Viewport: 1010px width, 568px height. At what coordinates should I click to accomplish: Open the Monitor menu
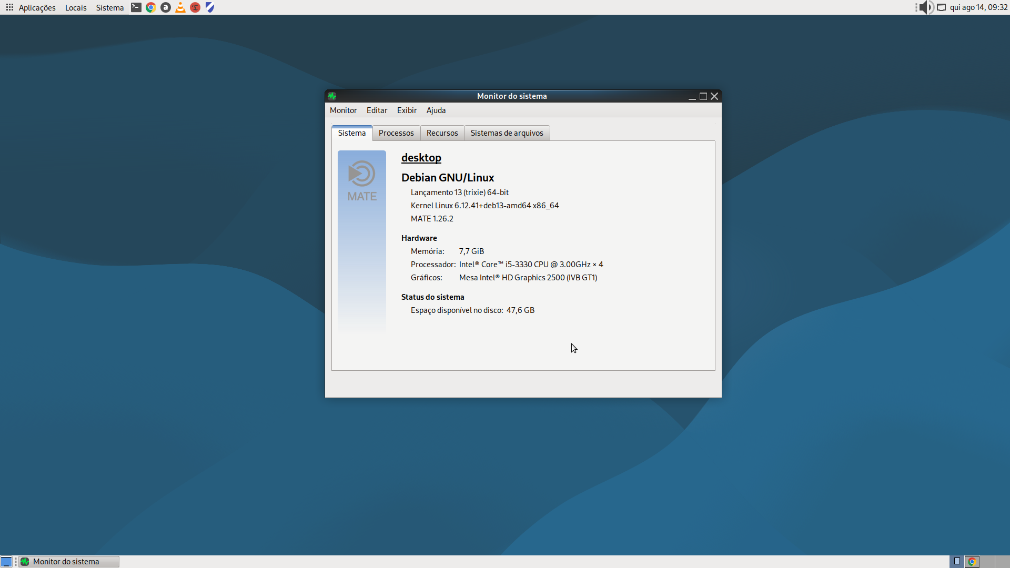[x=344, y=110]
